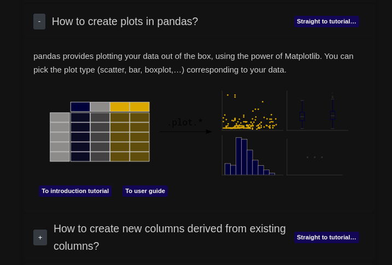This screenshot has width=392, height=265.
Task: Expand the new columns section with plus button
Action: pyautogui.click(x=40, y=237)
